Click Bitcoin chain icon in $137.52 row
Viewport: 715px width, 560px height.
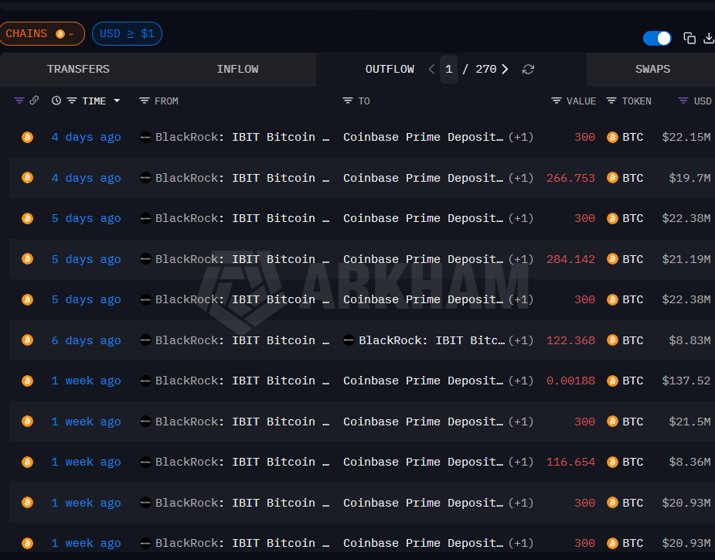pyautogui.click(x=27, y=381)
